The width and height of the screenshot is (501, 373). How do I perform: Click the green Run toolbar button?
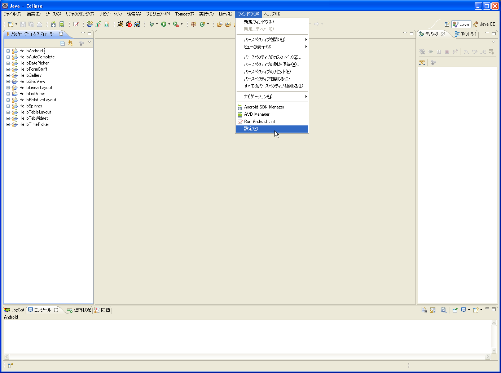(x=164, y=24)
